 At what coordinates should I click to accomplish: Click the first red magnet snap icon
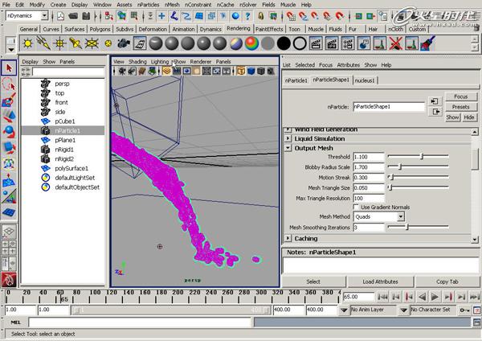(291, 16)
